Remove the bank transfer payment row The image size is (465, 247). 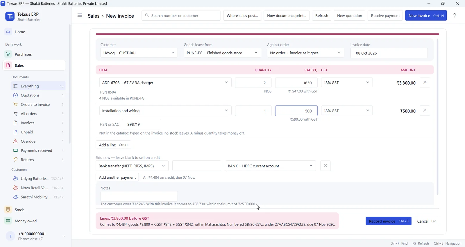(x=325, y=166)
